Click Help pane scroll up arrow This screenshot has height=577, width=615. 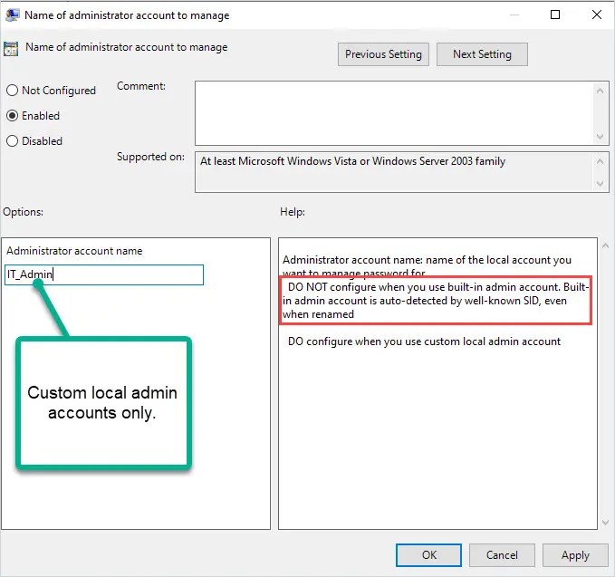coord(605,246)
